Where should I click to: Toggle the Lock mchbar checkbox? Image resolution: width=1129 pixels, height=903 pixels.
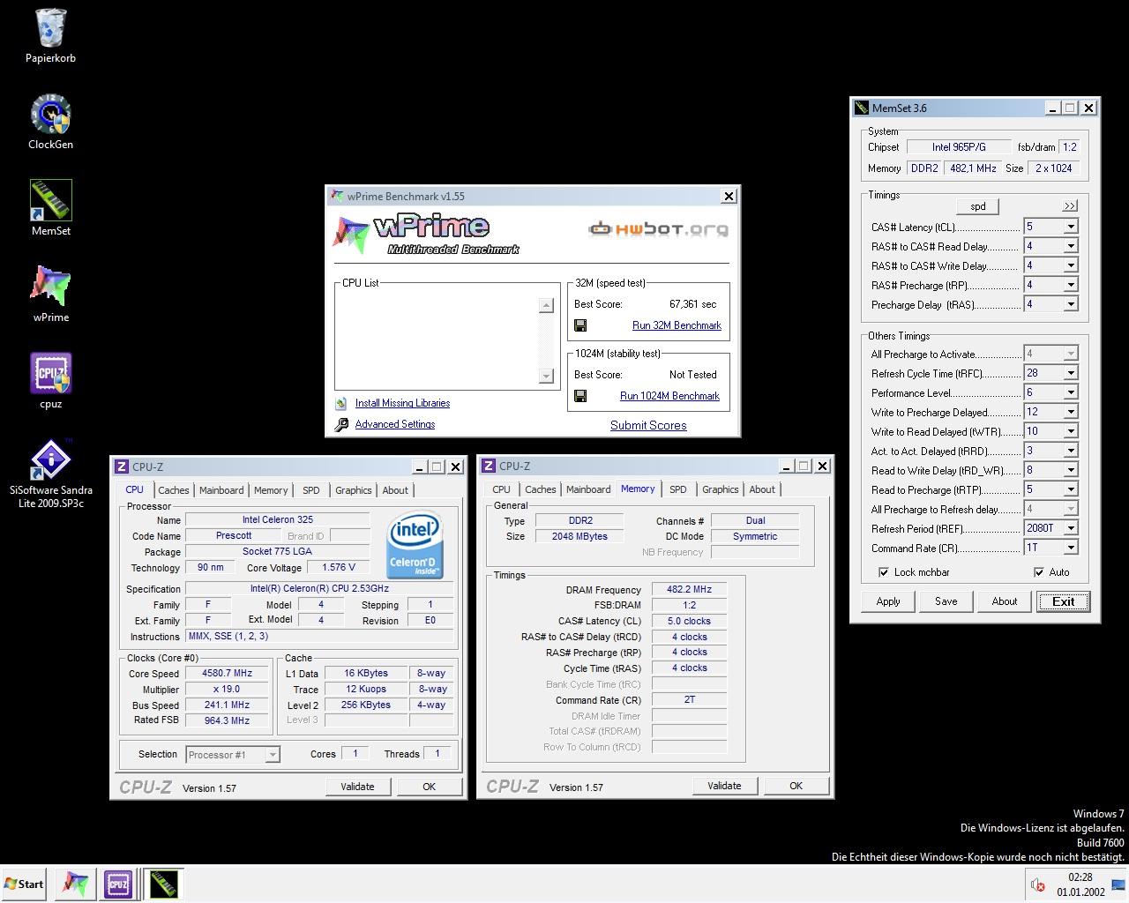tap(884, 572)
